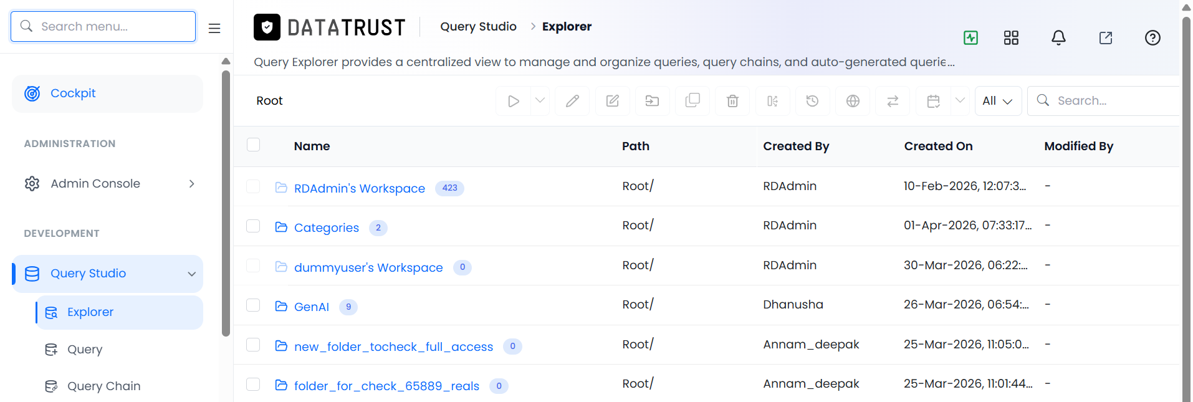Open the dropdown arrow beside the Run icon
1193x402 pixels.
(x=540, y=100)
